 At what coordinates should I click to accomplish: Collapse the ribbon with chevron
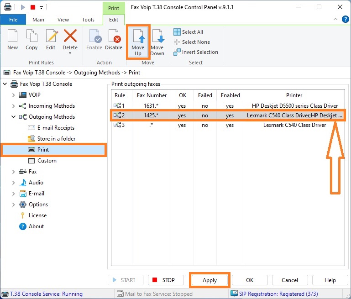335,19
